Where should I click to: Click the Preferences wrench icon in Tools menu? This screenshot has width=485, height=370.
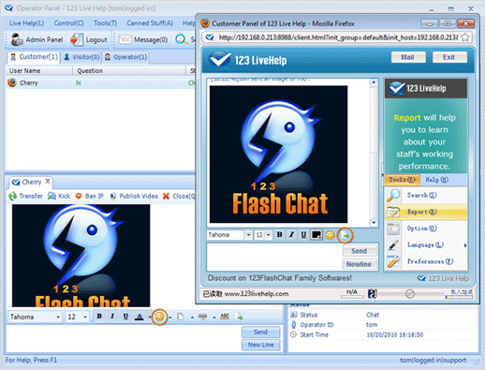[x=393, y=261]
